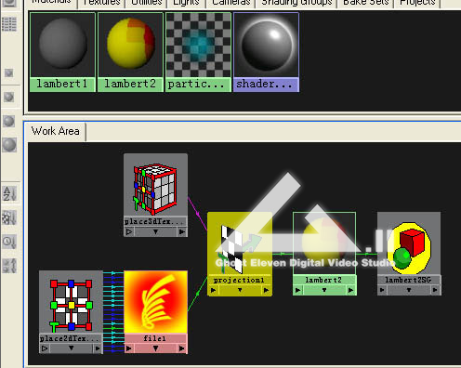
Task: Open lambert2SG node dropdown triangle
Action: click(409, 290)
